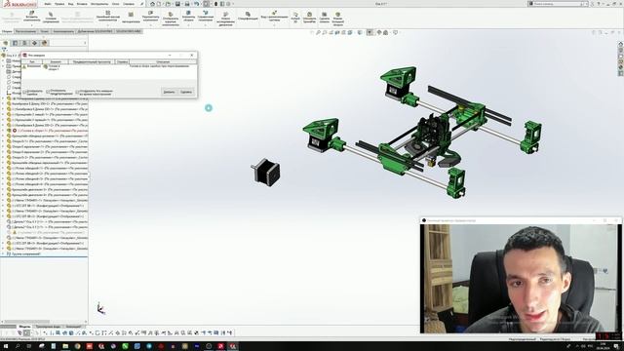Viewport: 624px width, 351px height.
Task: Select the standalone stepper motor in viewport
Action: (x=266, y=172)
